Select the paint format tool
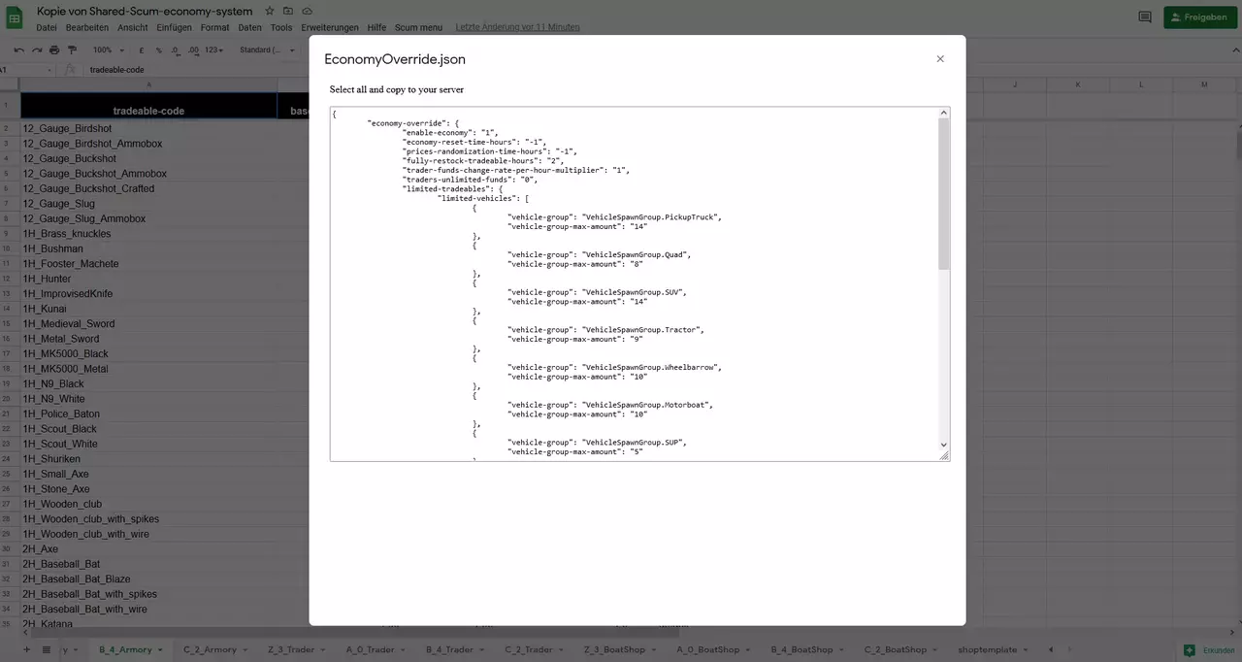 pos(72,50)
